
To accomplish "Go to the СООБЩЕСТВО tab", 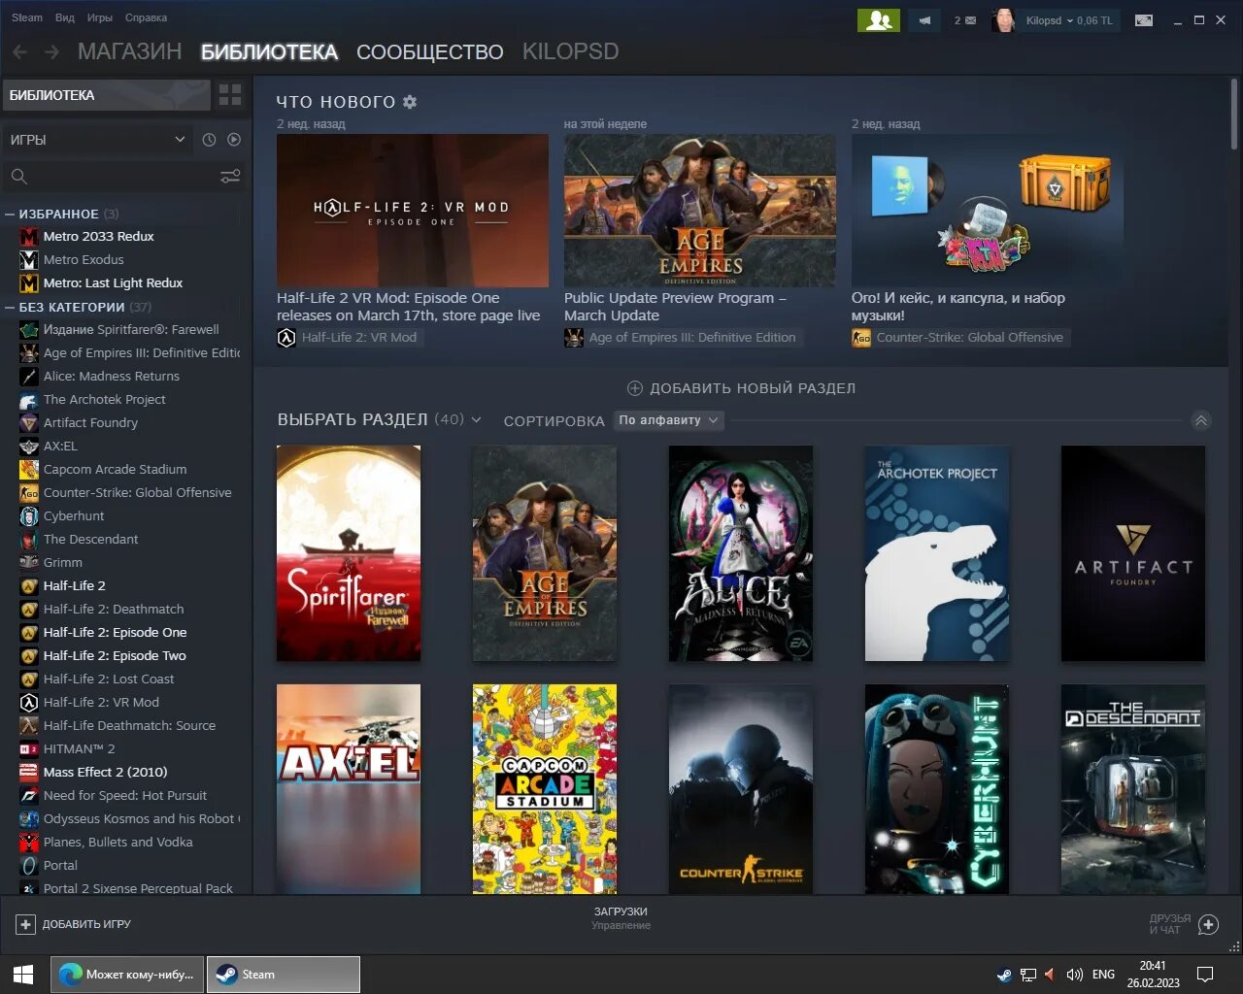I will pyautogui.click(x=430, y=51).
